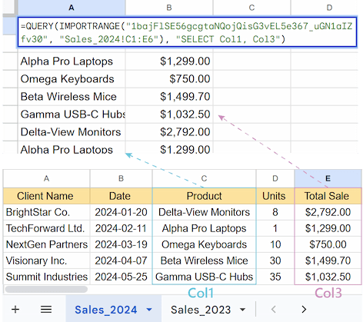Select '$1,032.50' in Total Sale column
This screenshot has height=322, width=363.
328,277
